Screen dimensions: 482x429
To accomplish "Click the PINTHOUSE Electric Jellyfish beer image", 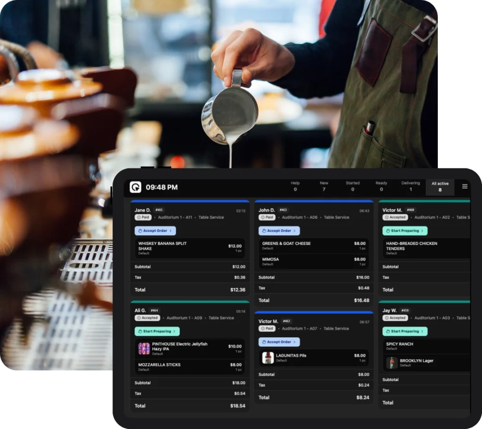I will tap(144, 349).
